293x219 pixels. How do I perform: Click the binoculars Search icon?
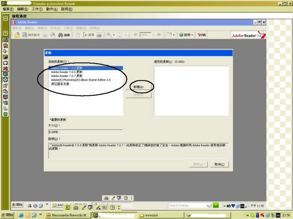[x=60, y=35]
